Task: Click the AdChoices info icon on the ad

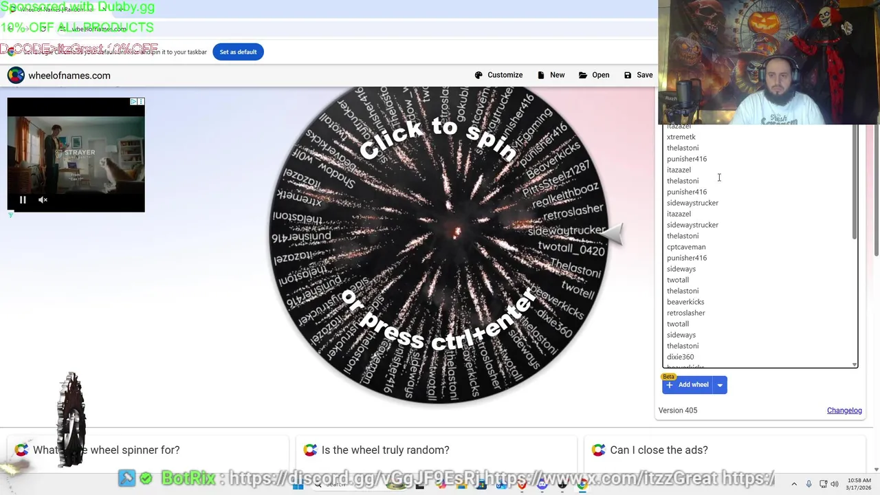Action: coord(134,102)
